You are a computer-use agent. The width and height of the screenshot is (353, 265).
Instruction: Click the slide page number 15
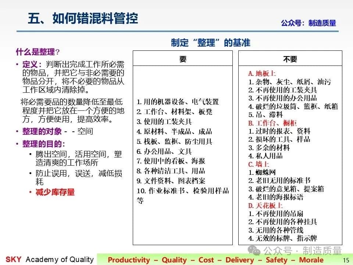point(346,260)
